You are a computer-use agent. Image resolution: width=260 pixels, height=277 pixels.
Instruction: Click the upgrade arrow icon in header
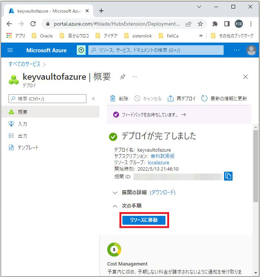[x=81, y=50]
